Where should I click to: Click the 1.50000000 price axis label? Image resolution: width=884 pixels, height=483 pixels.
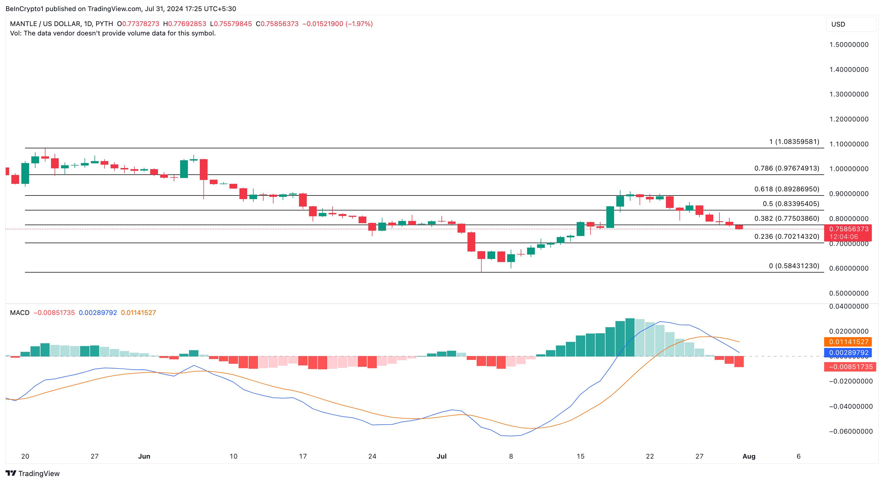(849, 45)
